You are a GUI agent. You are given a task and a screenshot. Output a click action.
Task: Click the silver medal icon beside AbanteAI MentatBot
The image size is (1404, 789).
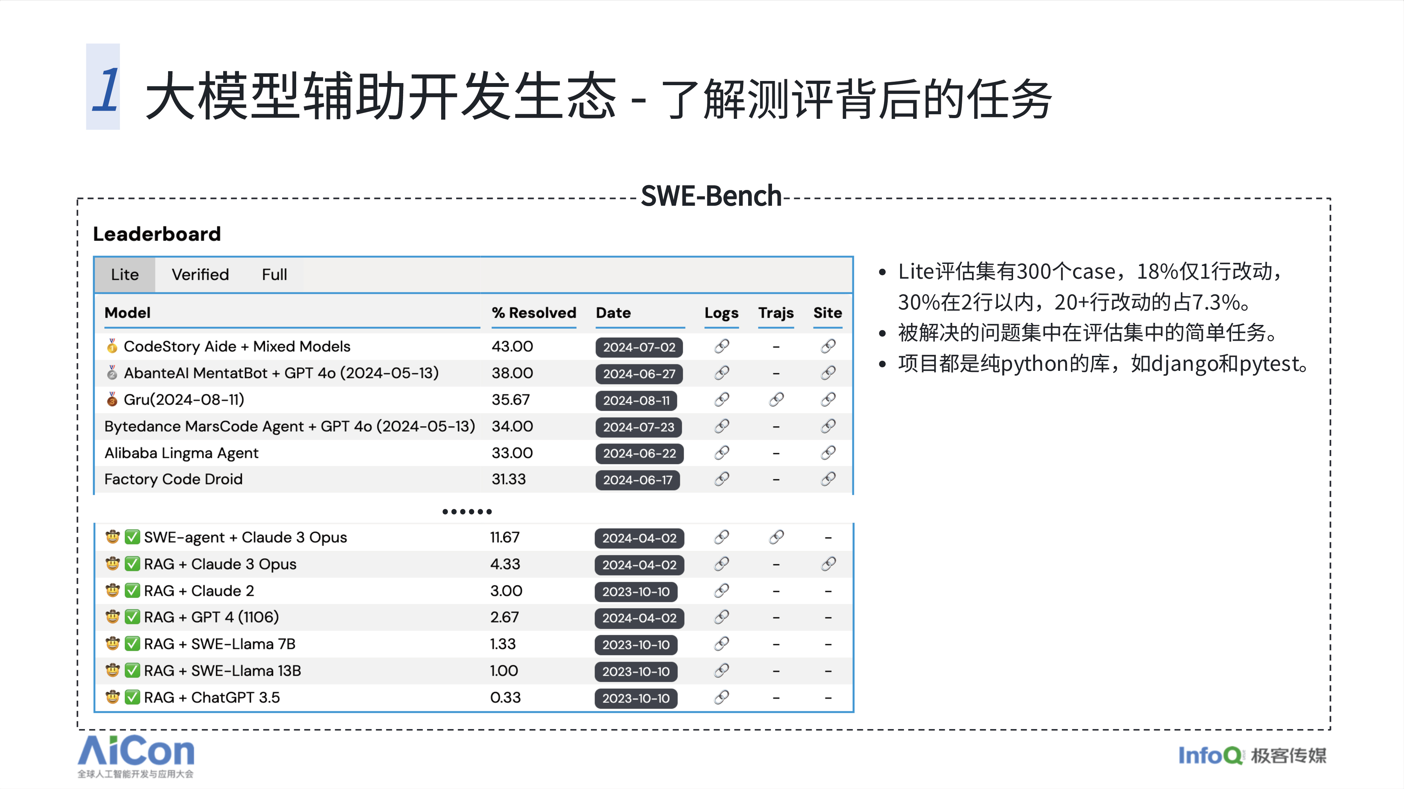tap(112, 373)
